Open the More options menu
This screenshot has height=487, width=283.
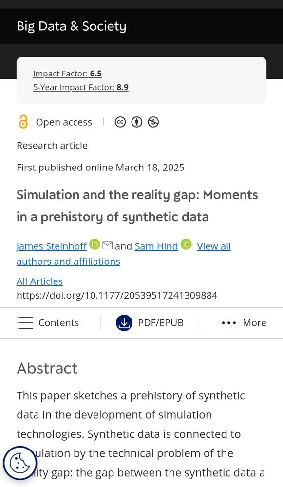(x=244, y=323)
